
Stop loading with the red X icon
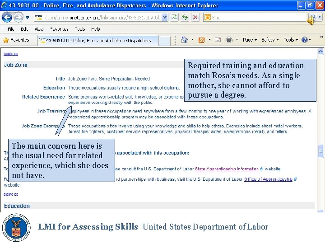point(195,18)
